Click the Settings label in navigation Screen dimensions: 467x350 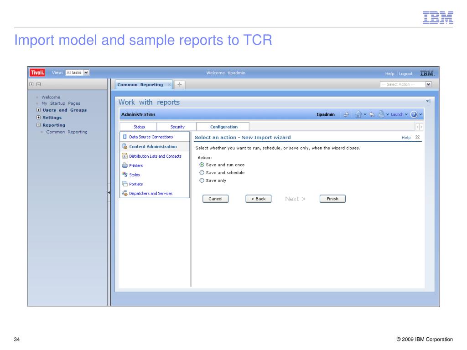[x=52, y=118]
